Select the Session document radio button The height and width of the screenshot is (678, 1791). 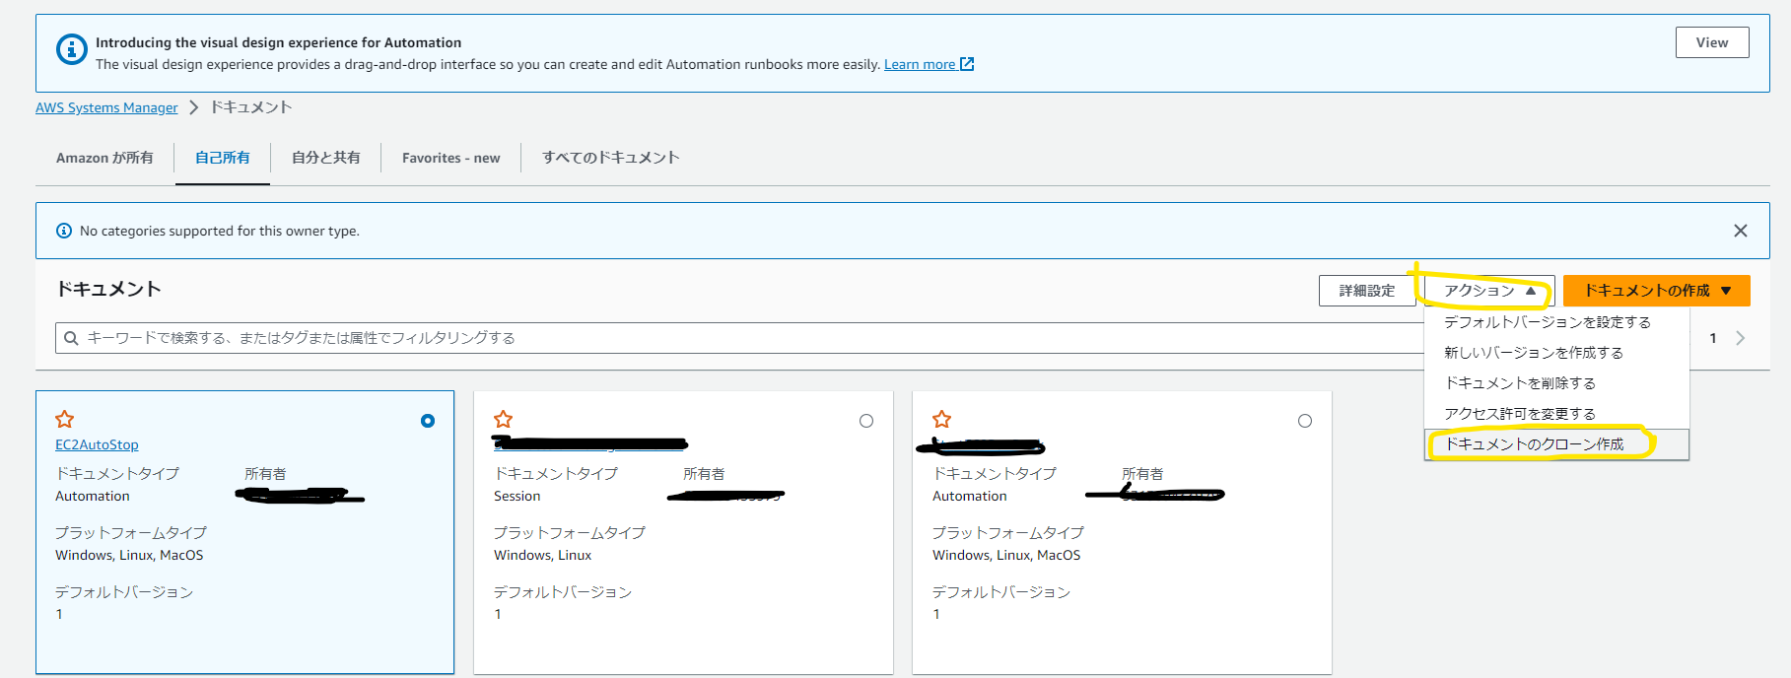point(866,421)
